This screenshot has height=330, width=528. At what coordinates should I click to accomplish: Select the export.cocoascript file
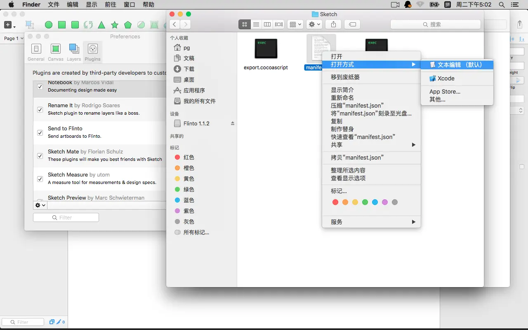click(x=266, y=54)
